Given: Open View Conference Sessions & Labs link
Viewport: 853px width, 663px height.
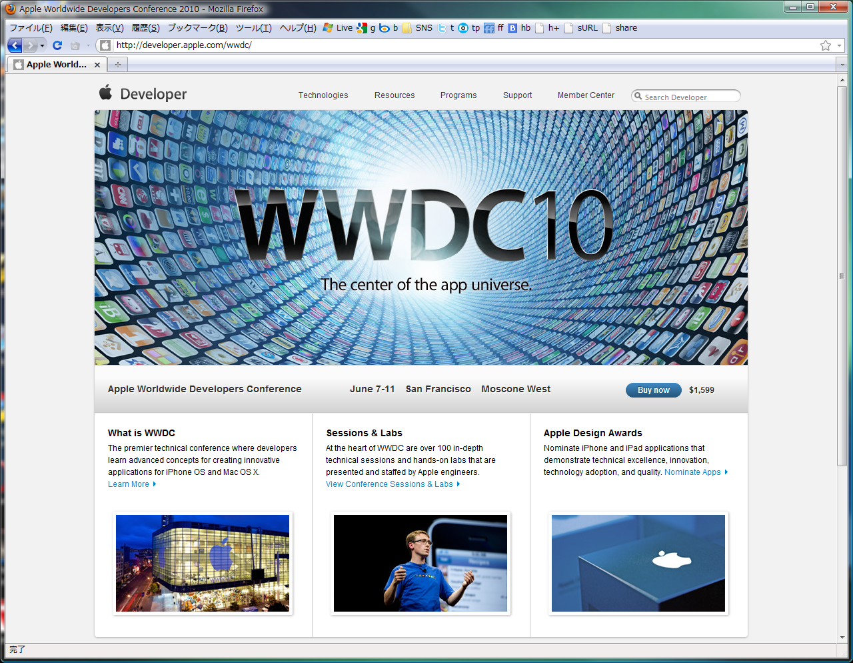Looking at the screenshot, I should coord(393,484).
